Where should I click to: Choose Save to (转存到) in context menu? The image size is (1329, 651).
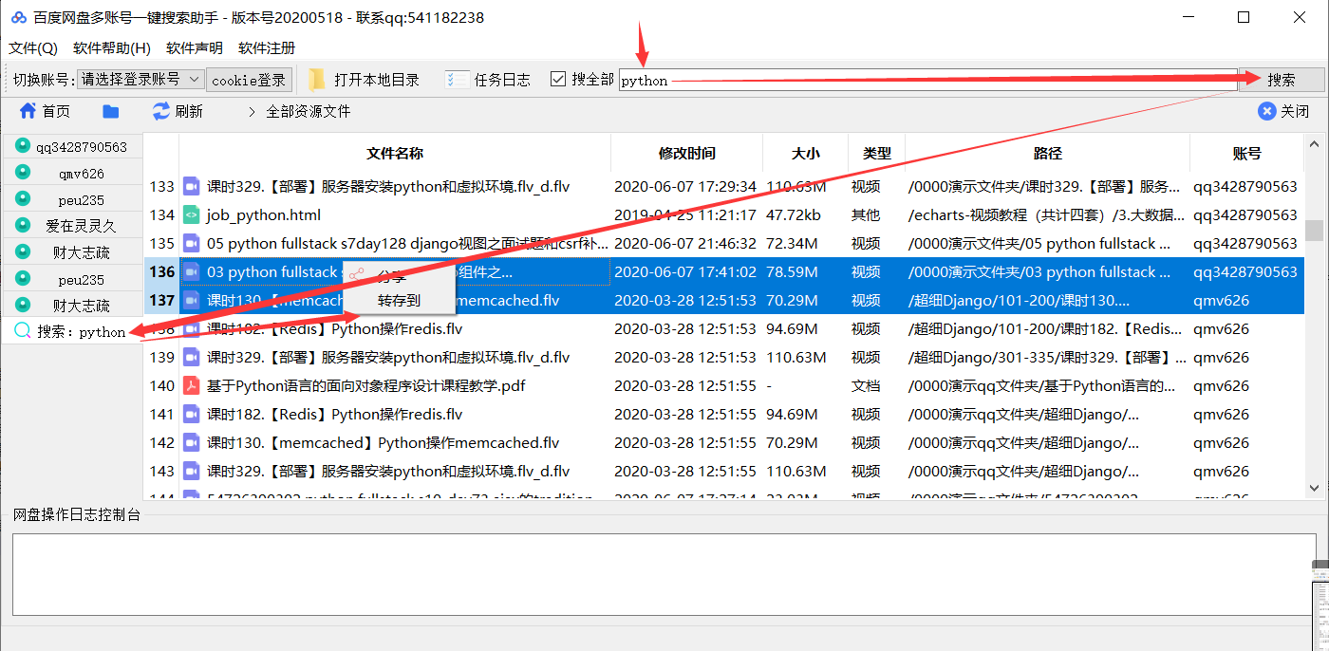click(x=399, y=301)
